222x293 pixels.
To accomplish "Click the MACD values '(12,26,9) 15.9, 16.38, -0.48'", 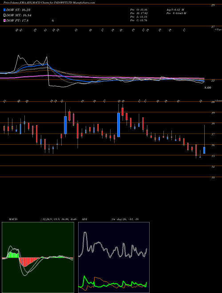I will pos(58,219).
